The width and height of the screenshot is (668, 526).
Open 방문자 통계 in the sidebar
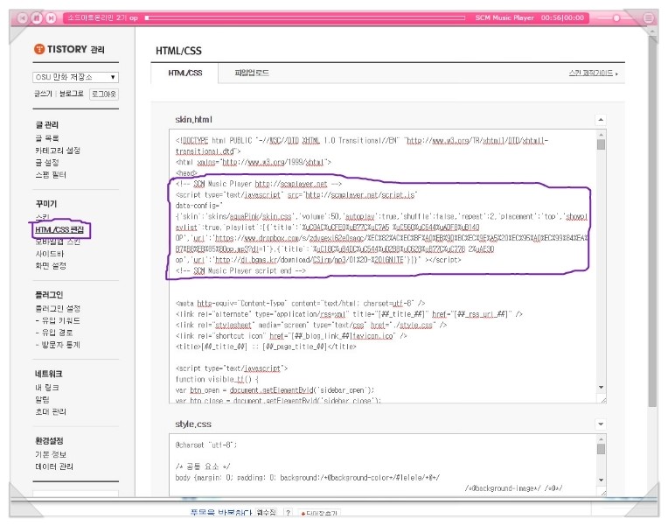[x=58, y=345]
